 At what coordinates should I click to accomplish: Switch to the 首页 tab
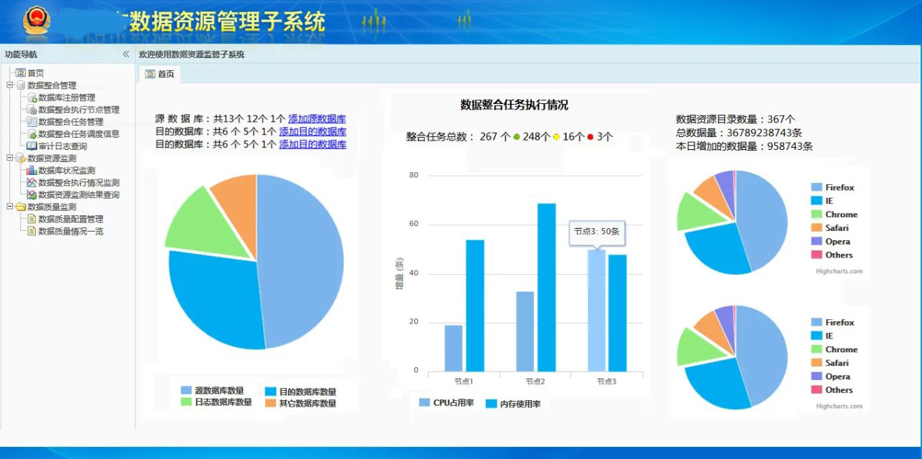click(x=159, y=74)
